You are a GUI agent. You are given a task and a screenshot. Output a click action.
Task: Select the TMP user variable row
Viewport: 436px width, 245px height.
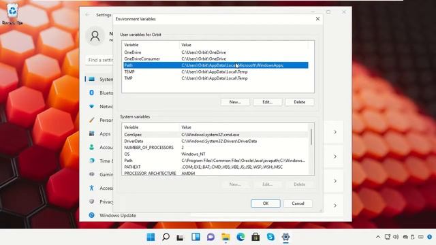[216, 78]
